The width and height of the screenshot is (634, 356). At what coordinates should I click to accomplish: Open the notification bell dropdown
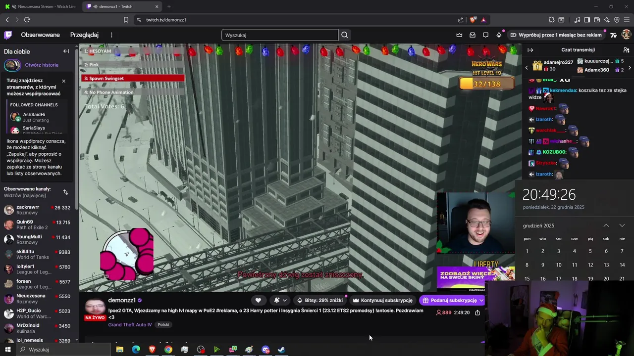pyautogui.click(x=280, y=300)
